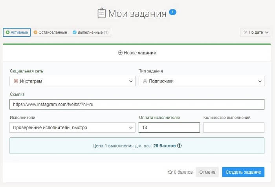
Task: Click the orange icon on the Остановленные tab
Action: click(35, 32)
